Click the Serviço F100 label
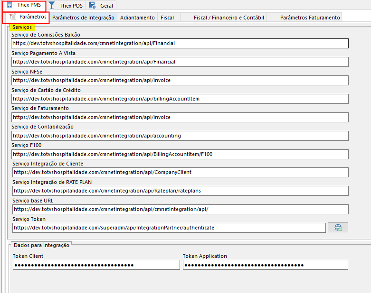 [x=26, y=145]
